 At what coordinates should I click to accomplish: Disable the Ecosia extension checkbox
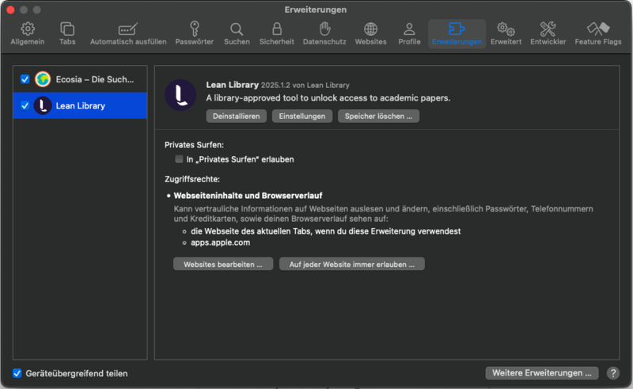tap(25, 79)
